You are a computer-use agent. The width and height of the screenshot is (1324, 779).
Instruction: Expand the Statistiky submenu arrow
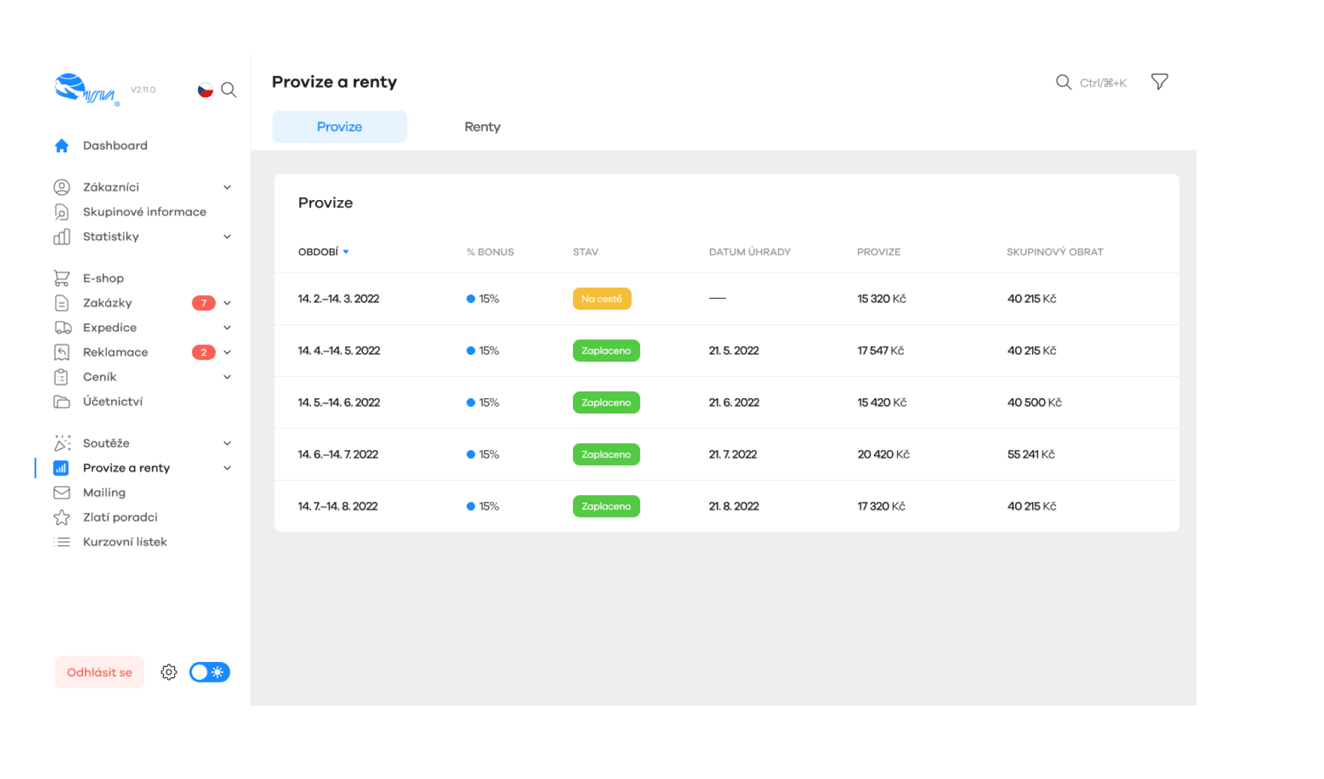coord(227,237)
